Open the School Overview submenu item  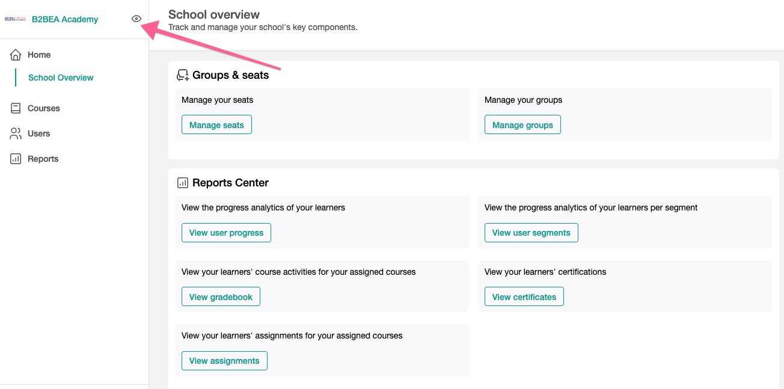pos(61,78)
